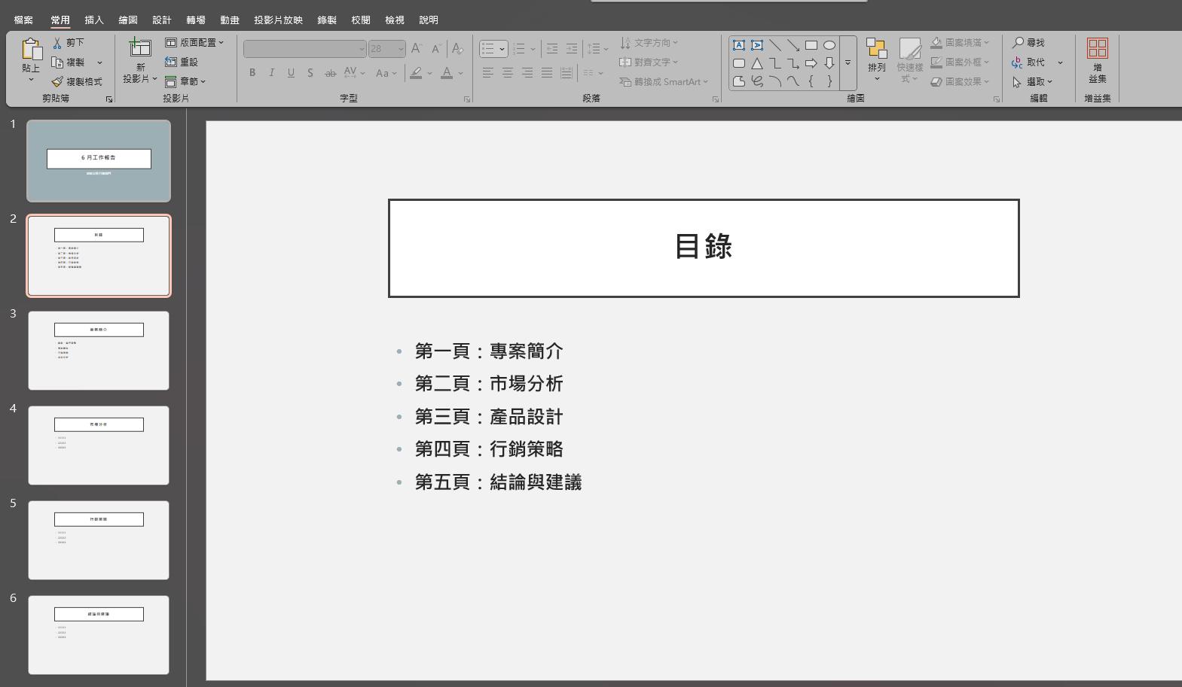The image size is (1182, 687).
Task: Decrease list indent level
Action: coord(552,49)
